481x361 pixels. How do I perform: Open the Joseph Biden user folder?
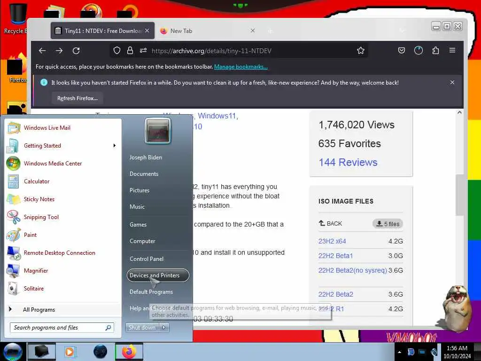[158, 157]
